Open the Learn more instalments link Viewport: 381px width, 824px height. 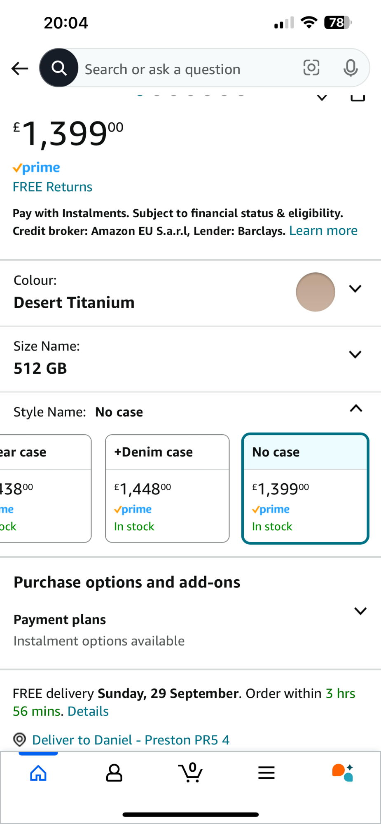(x=323, y=231)
